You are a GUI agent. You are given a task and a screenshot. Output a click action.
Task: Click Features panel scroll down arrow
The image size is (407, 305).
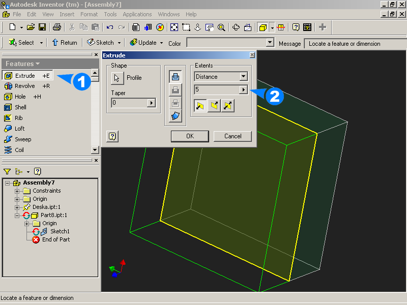(x=95, y=149)
